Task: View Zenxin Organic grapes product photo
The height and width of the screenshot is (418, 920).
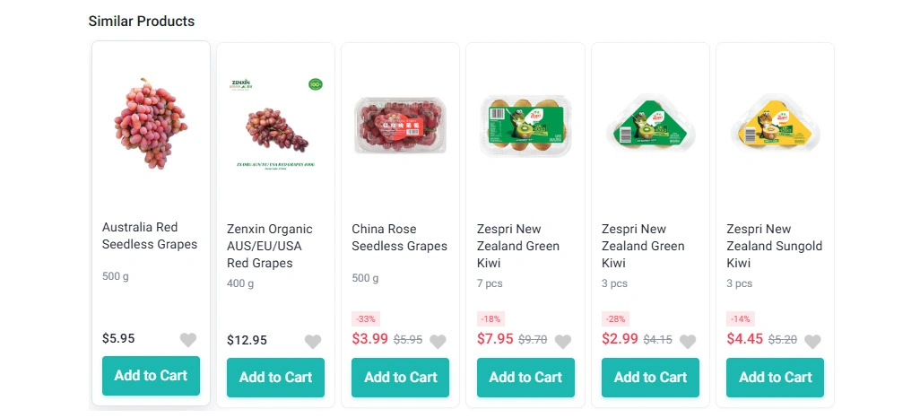Action: pos(276,125)
